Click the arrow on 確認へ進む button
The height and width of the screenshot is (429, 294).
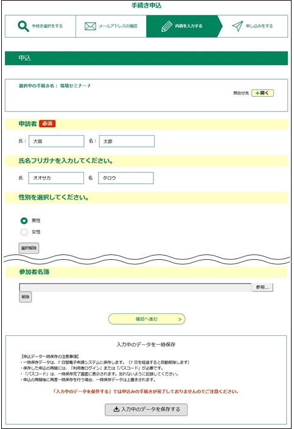pos(180,319)
